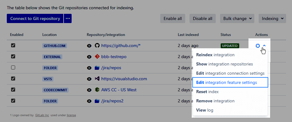This screenshot has height=122, width=292.
Task: Click the red git icon beside bbb-testrepo
Action: 97,57
